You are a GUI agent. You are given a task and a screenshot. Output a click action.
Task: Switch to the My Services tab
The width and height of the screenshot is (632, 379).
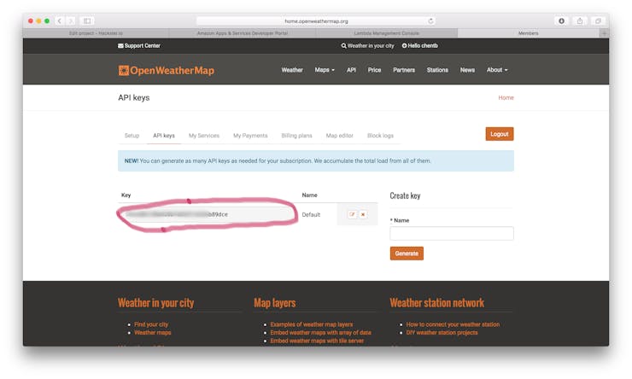click(204, 136)
